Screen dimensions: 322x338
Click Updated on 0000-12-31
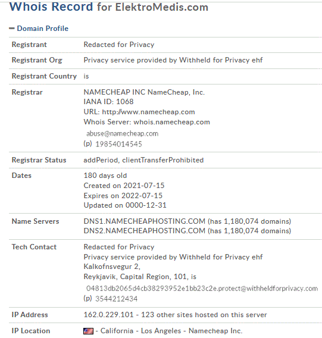click(125, 205)
